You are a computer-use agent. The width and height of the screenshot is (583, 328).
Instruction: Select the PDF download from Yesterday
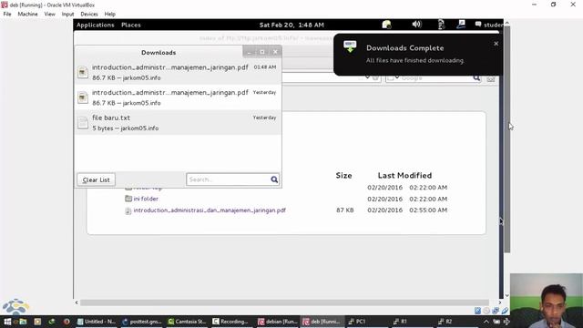178,97
